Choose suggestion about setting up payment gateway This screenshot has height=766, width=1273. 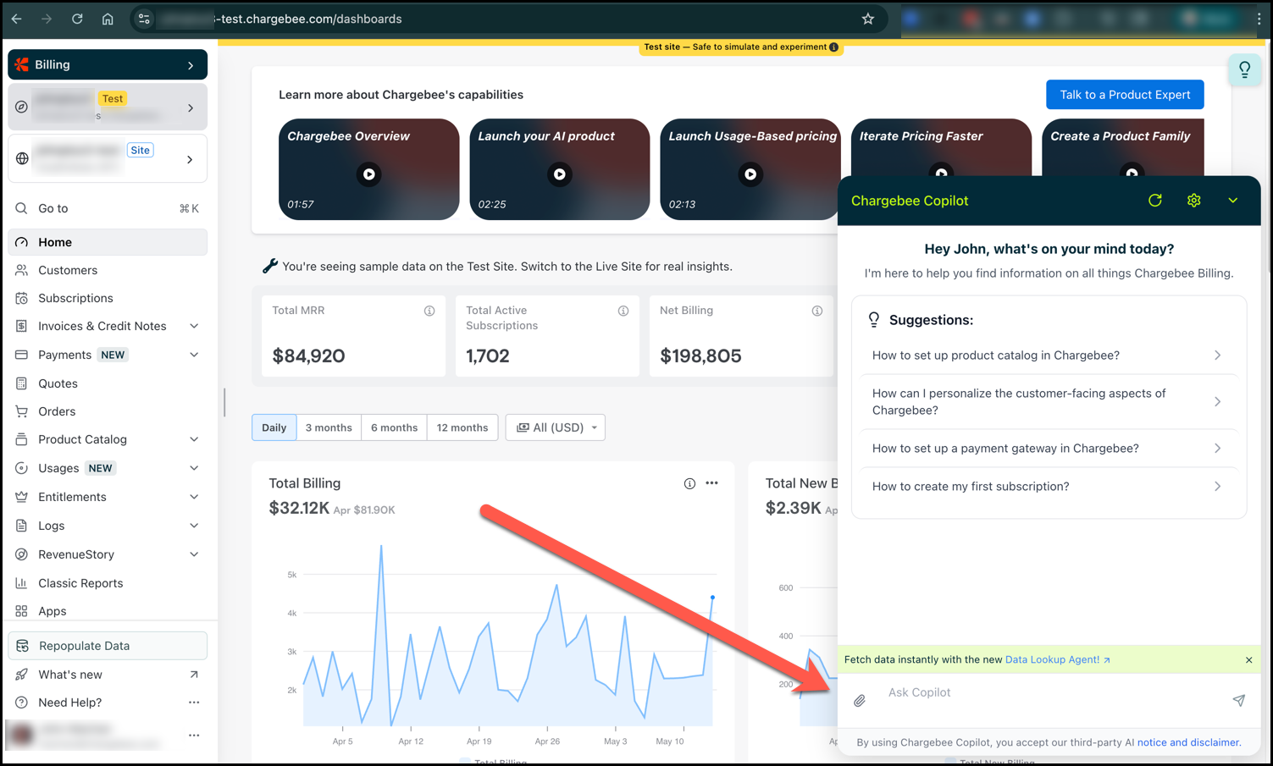tap(1049, 449)
